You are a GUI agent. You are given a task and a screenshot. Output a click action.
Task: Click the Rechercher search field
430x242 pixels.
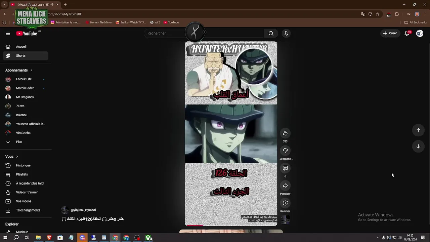pyautogui.click(x=204, y=33)
